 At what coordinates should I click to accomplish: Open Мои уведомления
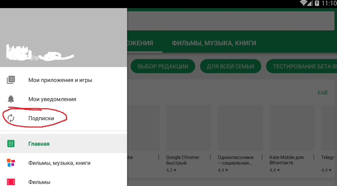tap(63, 99)
